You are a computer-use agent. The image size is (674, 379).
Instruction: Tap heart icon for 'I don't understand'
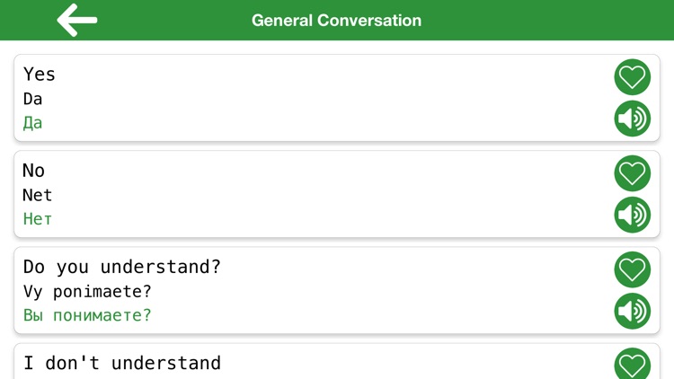[x=632, y=364]
